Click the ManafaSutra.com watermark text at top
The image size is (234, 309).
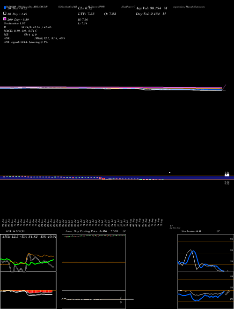point(195,7)
